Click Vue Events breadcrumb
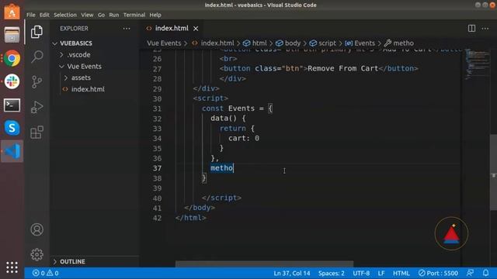 point(164,43)
